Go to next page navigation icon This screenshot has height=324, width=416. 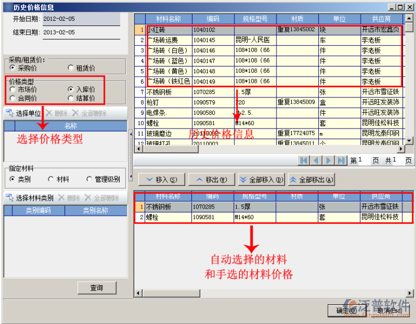pos(329,161)
